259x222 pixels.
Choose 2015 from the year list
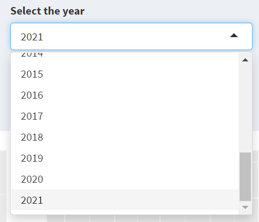tap(125, 74)
